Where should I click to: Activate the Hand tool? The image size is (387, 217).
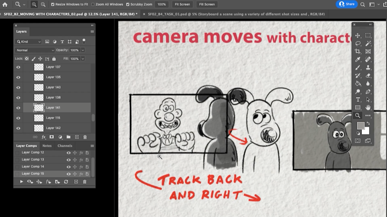pos(368,108)
